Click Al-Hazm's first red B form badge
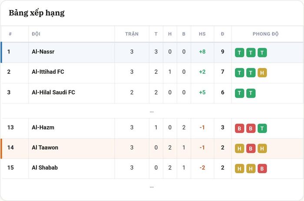This screenshot has width=304, height=201. click(239, 129)
